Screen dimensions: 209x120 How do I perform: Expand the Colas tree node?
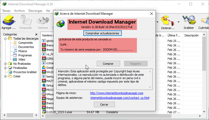point(5,76)
